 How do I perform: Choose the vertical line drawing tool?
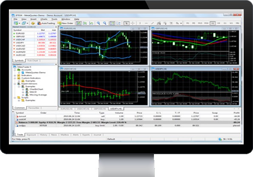pos(140,23)
